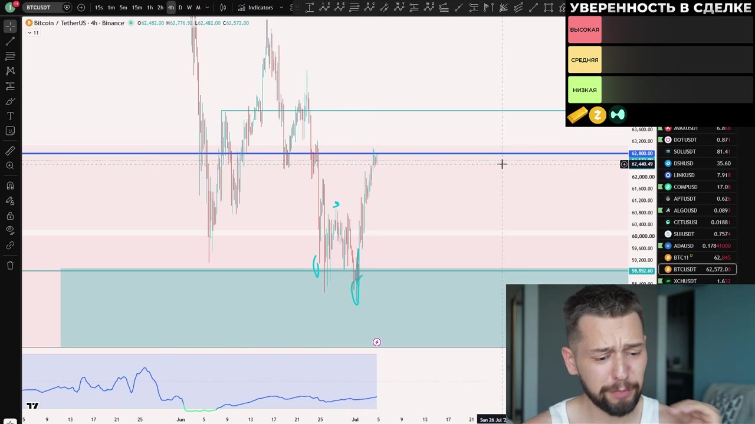
Task: Switch to 1h timeframe
Action: click(150, 7)
